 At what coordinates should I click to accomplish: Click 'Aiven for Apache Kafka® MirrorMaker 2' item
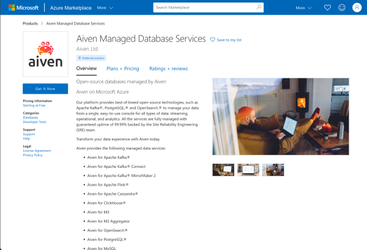(121, 176)
